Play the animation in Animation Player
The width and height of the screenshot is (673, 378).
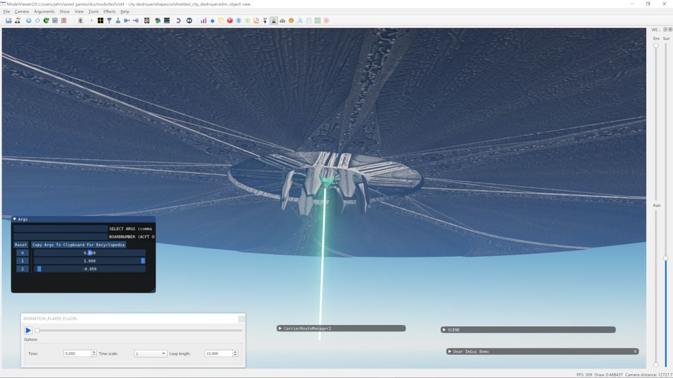[x=28, y=330]
